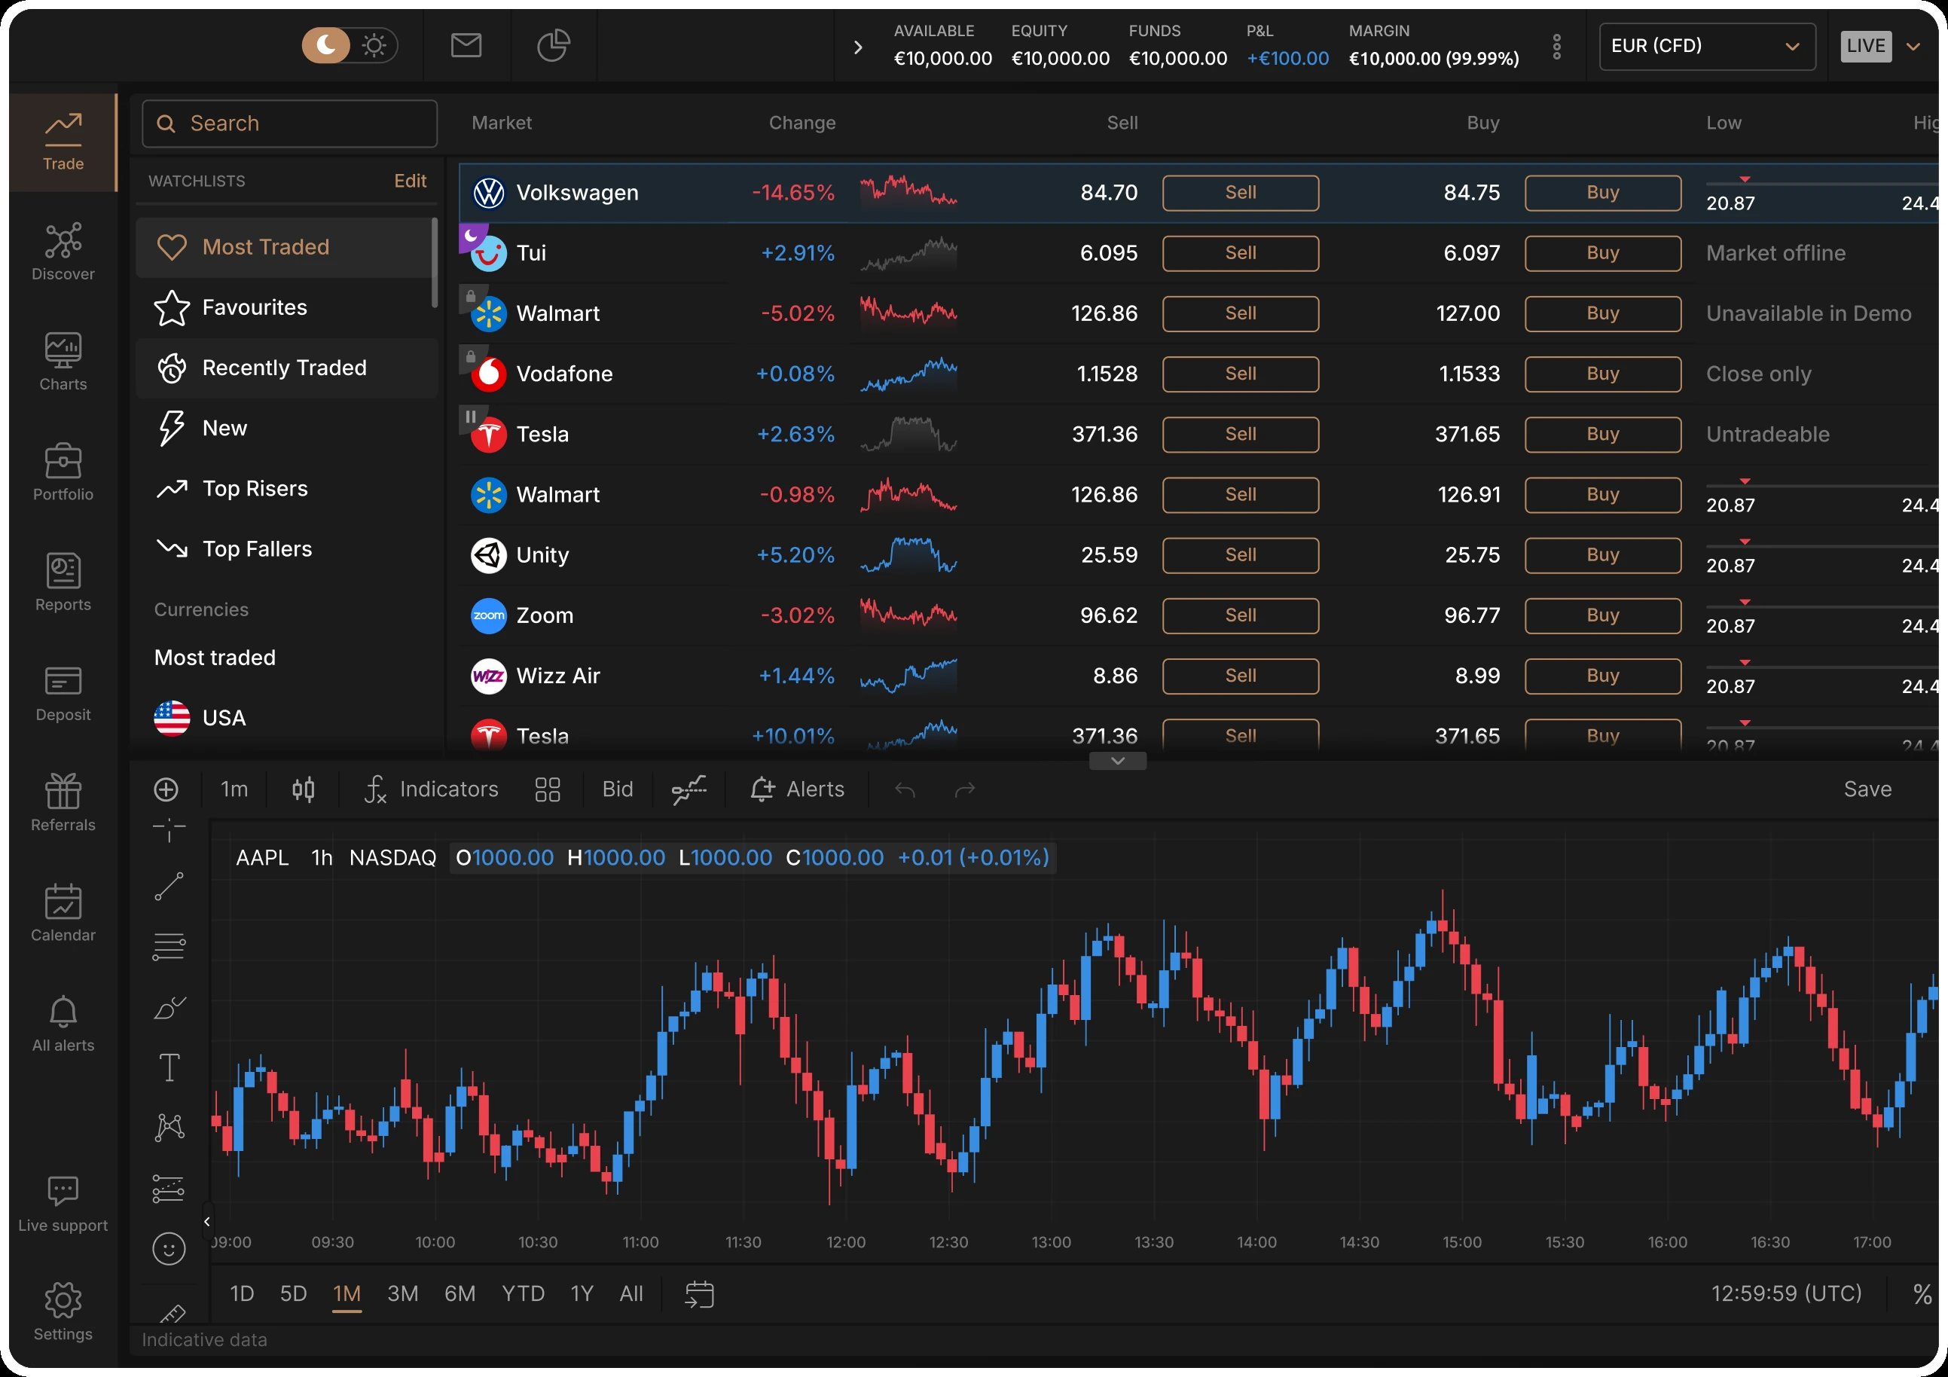This screenshot has height=1377, width=1948.
Task: Switch to dark mode moon toggle
Action: pos(327,45)
